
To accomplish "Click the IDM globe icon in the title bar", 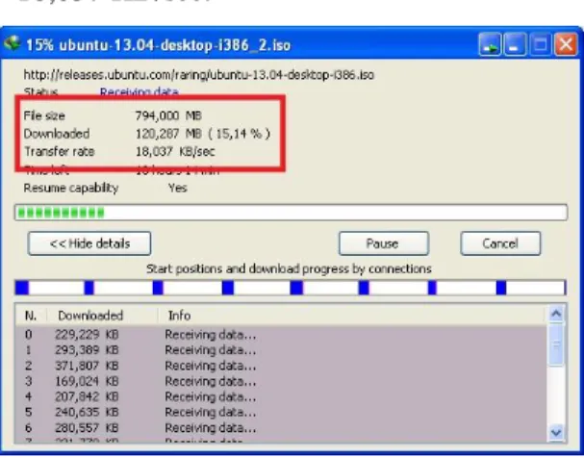I will pos(12,44).
